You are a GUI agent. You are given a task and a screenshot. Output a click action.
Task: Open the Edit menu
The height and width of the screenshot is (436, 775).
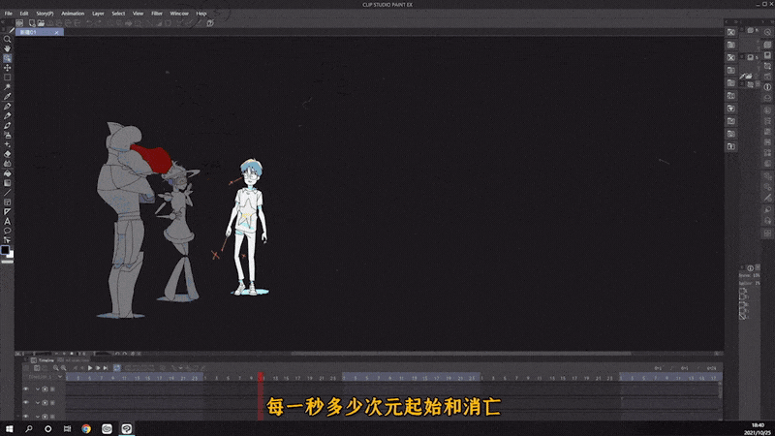(23, 14)
